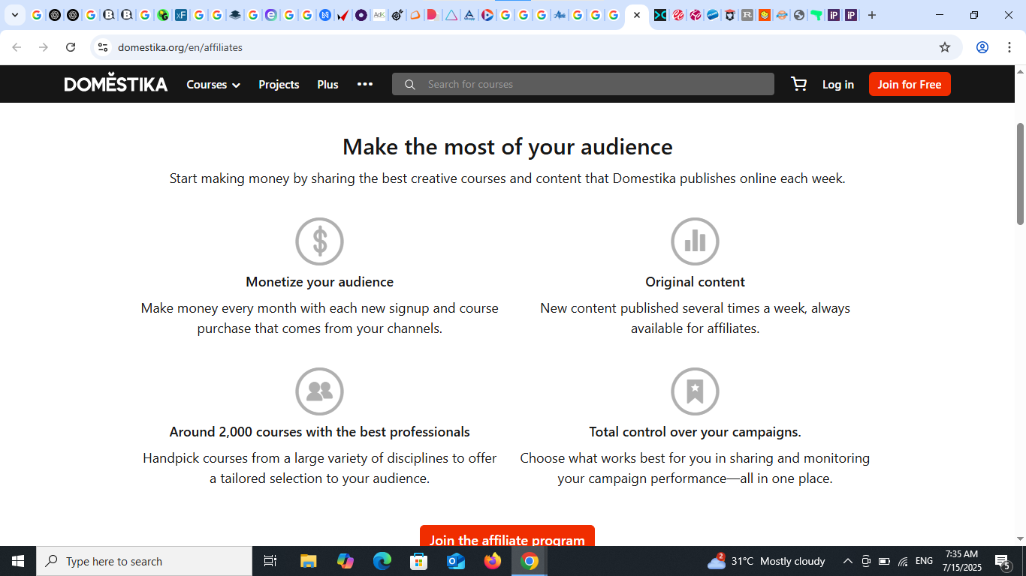This screenshot has height=576, width=1026.
Task: Click Join the affiliate program button
Action: (x=507, y=535)
